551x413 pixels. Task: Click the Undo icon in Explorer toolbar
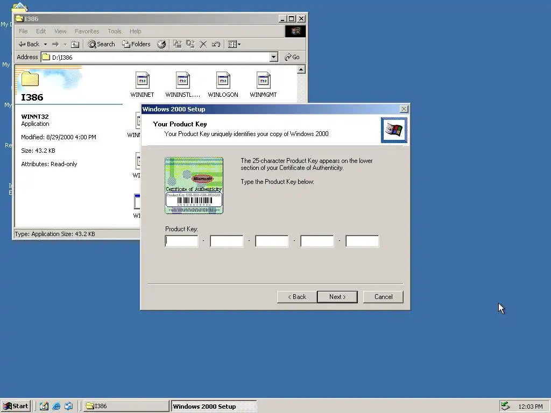click(x=216, y=44)
